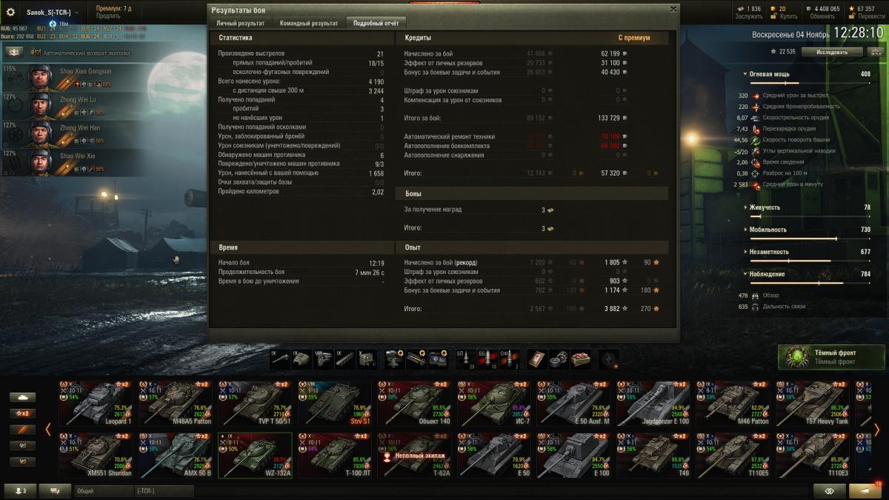The width and height of the screenshot is (889, 500).
Task: Open the [-TCR-] clan chat tab
Action: 164,490
